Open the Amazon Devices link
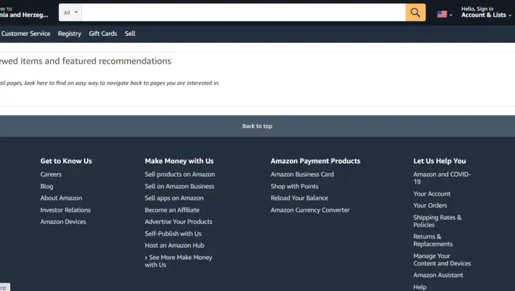The height and width of the screenshot is (291, 515). (63, 222)
